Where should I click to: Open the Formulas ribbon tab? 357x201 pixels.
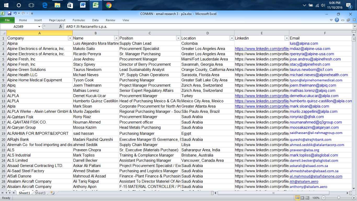pos(79,20)
